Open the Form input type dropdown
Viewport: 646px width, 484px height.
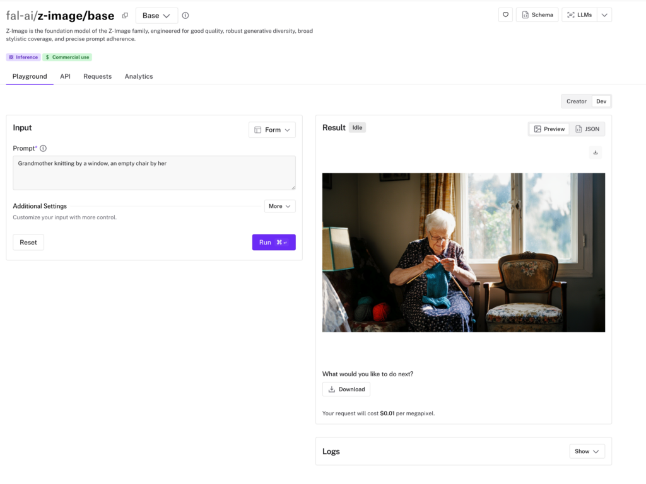pyautogui.click(x=272, y=130)
